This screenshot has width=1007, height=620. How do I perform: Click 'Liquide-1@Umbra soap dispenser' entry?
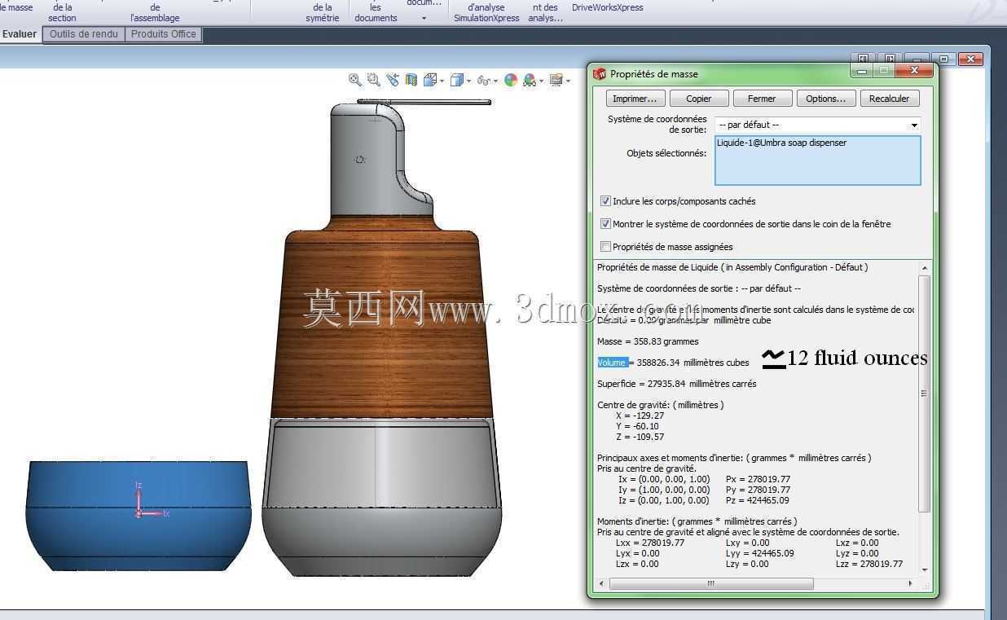781,143
